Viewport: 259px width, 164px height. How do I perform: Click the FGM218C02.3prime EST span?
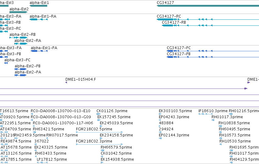pyautogui.click(x=100, y=144)
